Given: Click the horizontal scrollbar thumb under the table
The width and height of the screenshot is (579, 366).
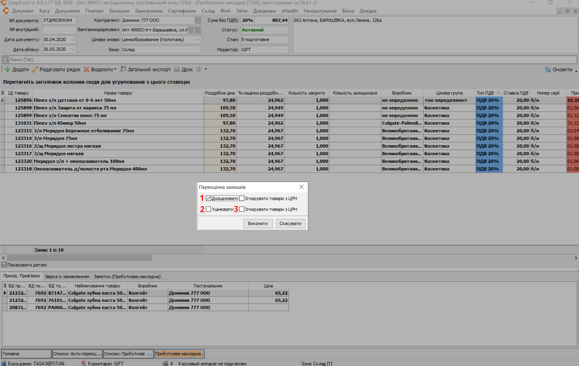Looking at the screenshot, I should (79, 258).
